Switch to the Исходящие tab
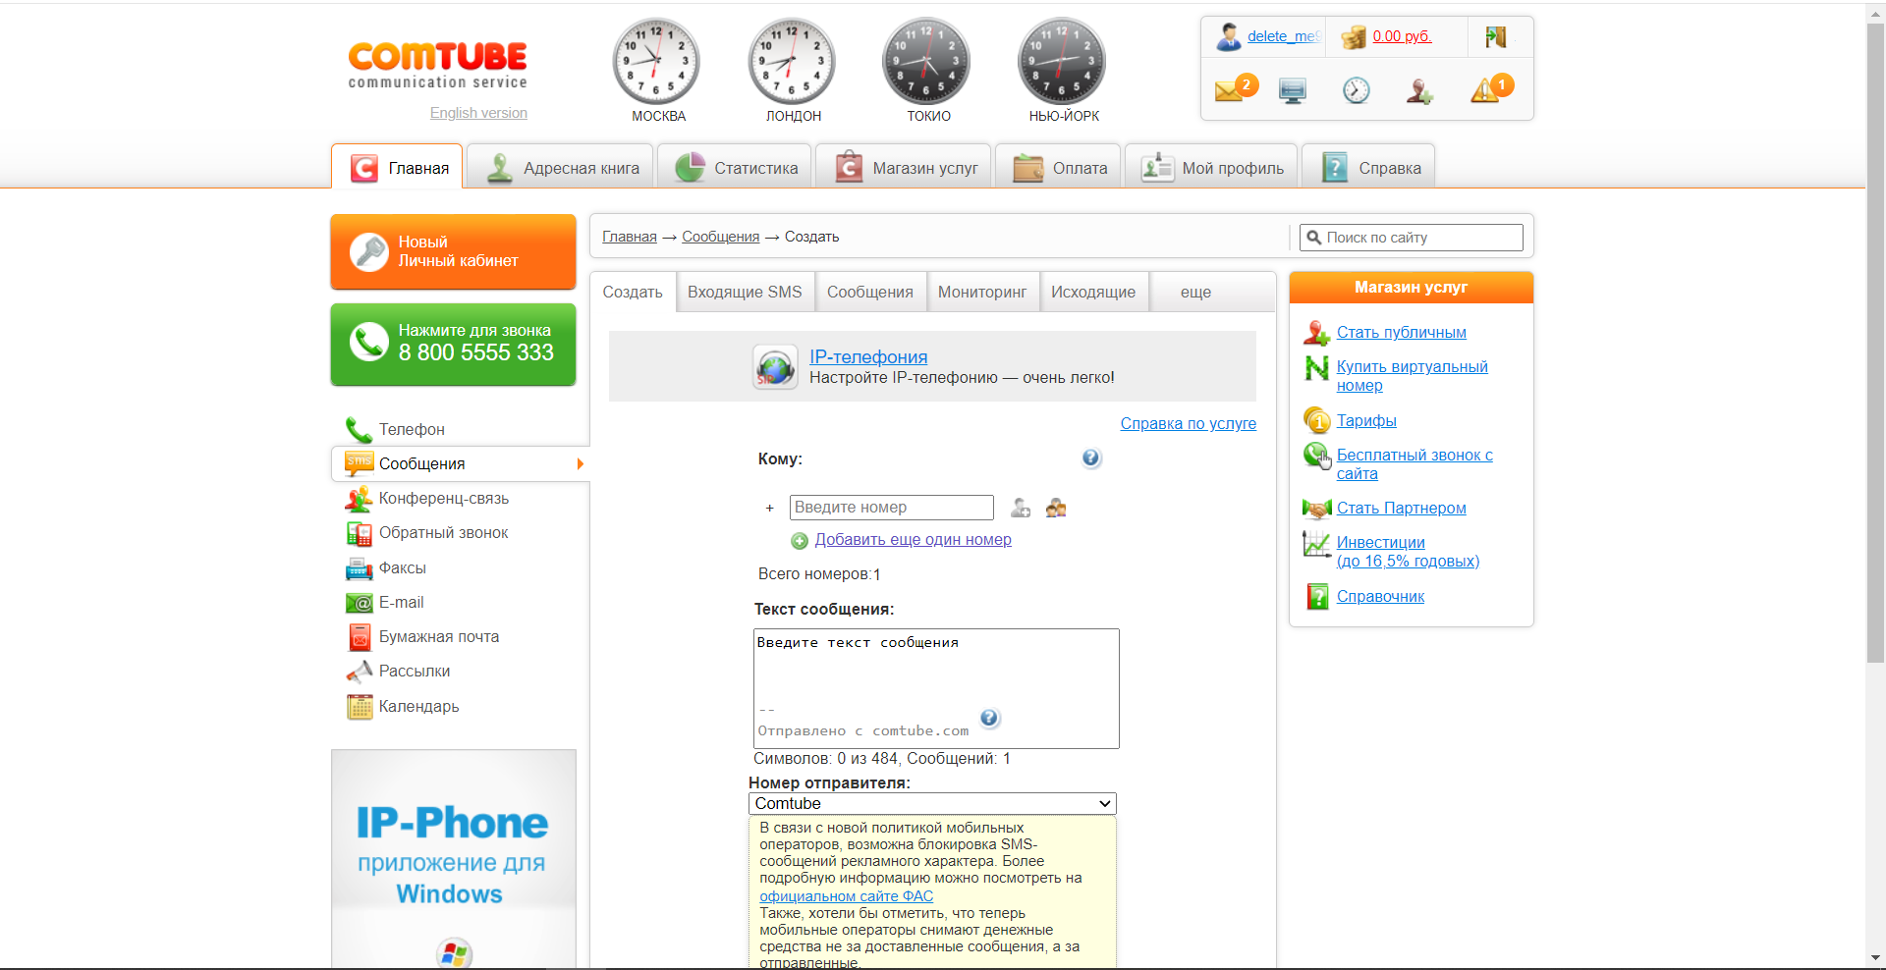 pos(1093,292)
